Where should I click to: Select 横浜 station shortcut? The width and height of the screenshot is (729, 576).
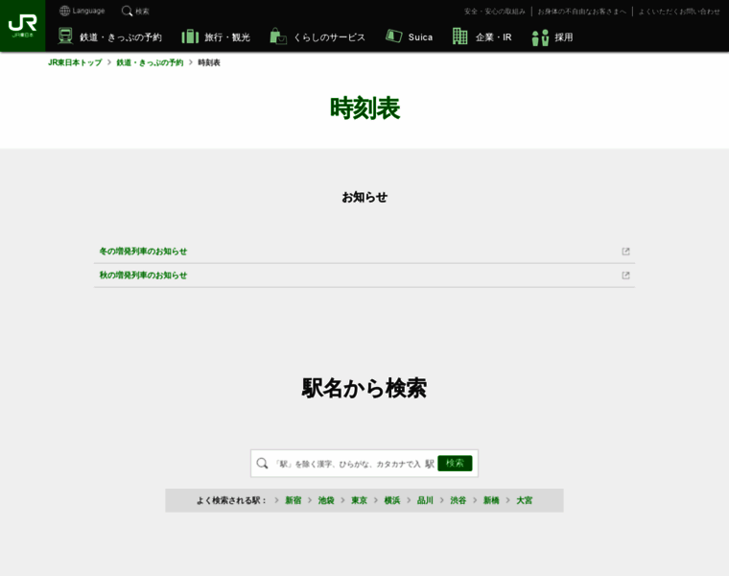pyautogui.click(x=392, y=500)
